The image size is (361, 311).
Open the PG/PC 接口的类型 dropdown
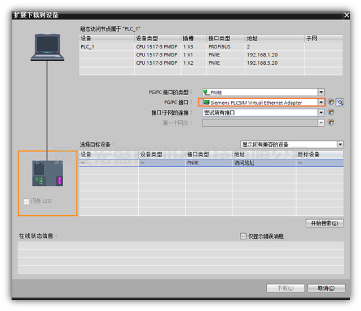click(321, 92)
